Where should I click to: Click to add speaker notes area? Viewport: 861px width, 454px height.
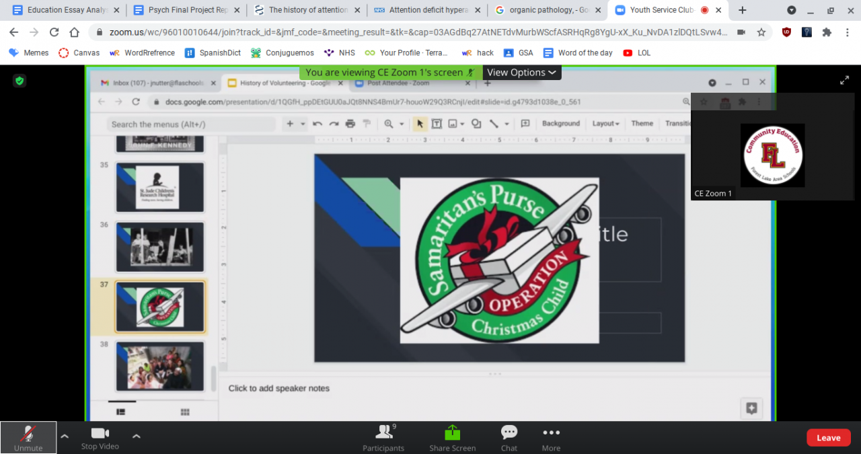[x=278, y=388]
